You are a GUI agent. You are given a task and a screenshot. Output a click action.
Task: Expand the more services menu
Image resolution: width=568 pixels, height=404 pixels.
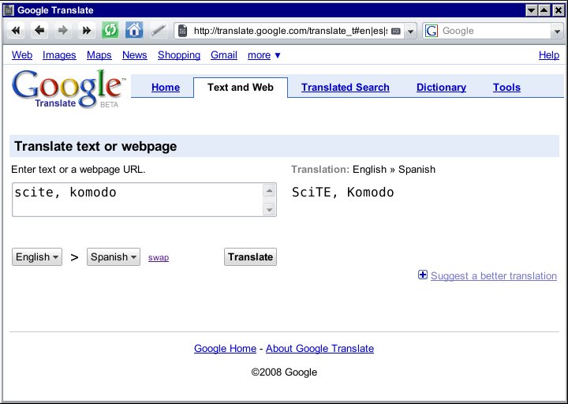click(x=264, y=55)
